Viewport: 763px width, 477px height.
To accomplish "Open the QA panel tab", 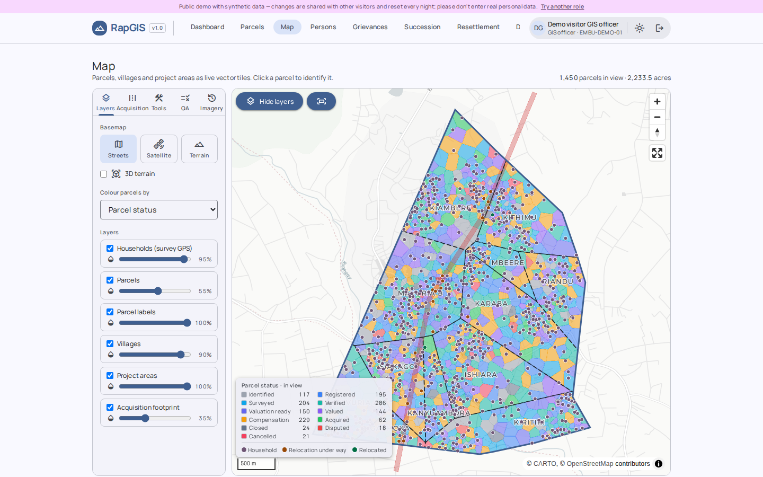I will pyautogui.click(x=185, y=102).
